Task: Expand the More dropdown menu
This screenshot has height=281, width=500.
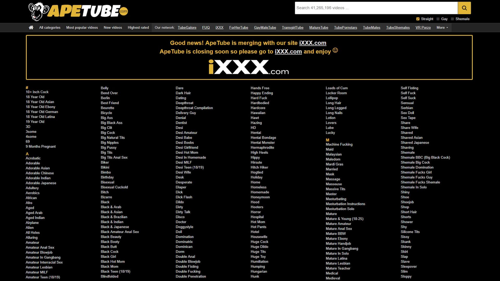Action: [x=442, y=28]
